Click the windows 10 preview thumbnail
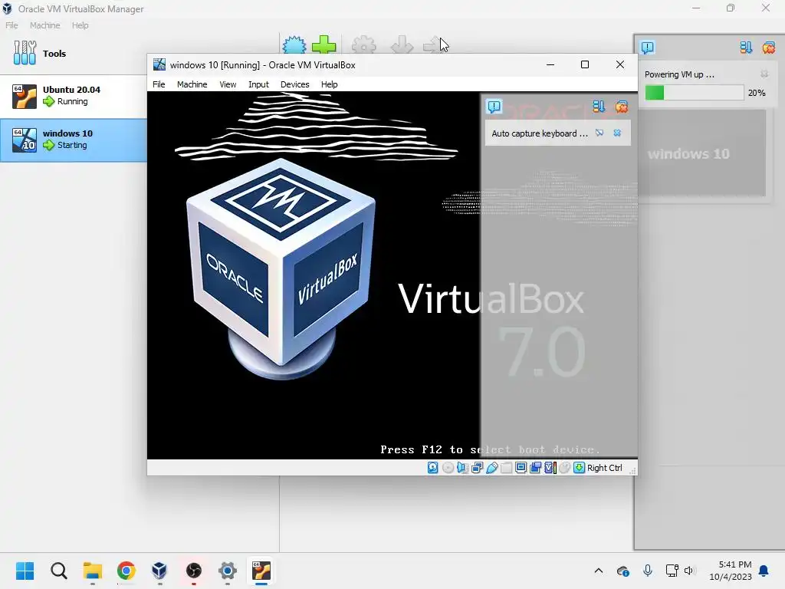Screen dimensions: 785x589 (704, 153)
